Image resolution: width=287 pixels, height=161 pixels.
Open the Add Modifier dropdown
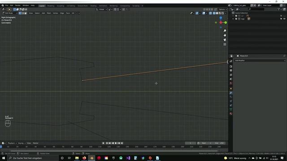(260, 61)
